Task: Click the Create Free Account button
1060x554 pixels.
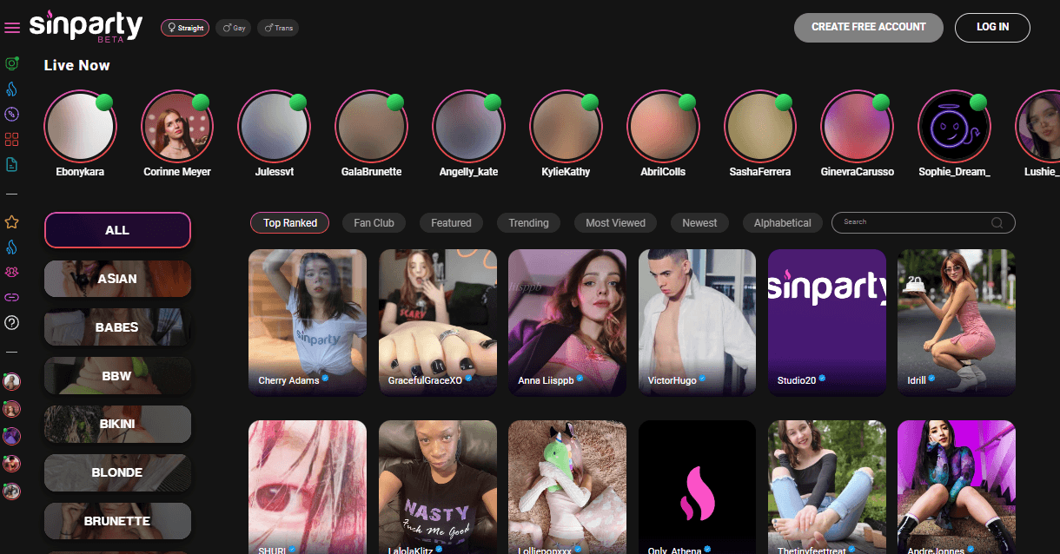Action: pos(868,27)
